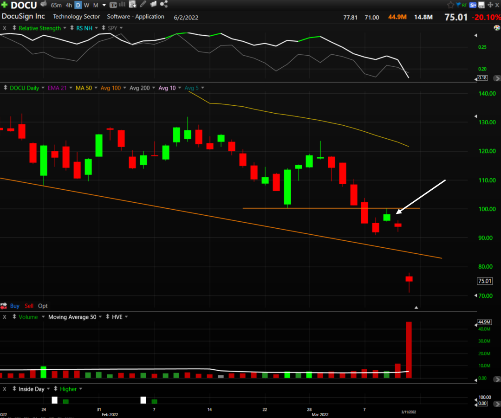Click the share chart icon
Viewport: 501px width, 418px height.
click(x=164, y=4)
